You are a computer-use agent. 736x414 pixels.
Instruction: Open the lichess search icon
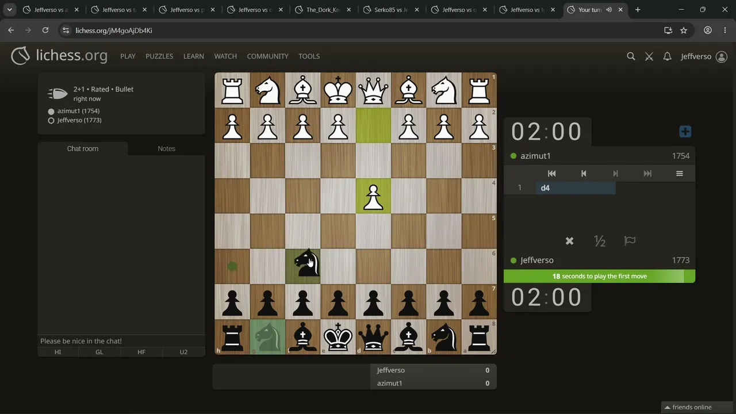click(x=631, y=56)
